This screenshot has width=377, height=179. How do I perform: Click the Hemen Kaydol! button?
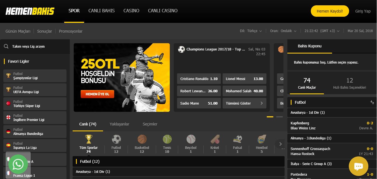click(330, 11)
